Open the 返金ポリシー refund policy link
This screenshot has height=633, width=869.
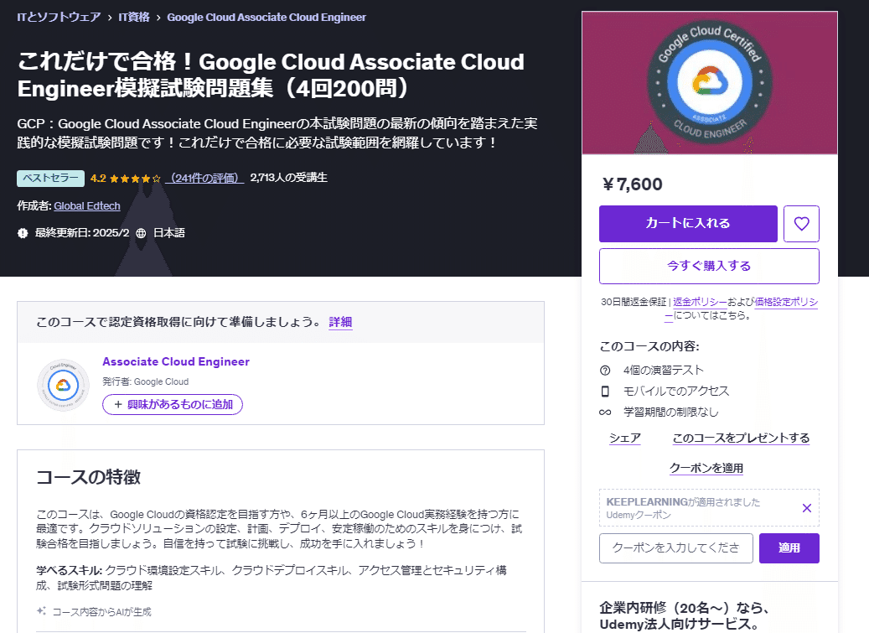pyautogui.click(x=700, y=302)
